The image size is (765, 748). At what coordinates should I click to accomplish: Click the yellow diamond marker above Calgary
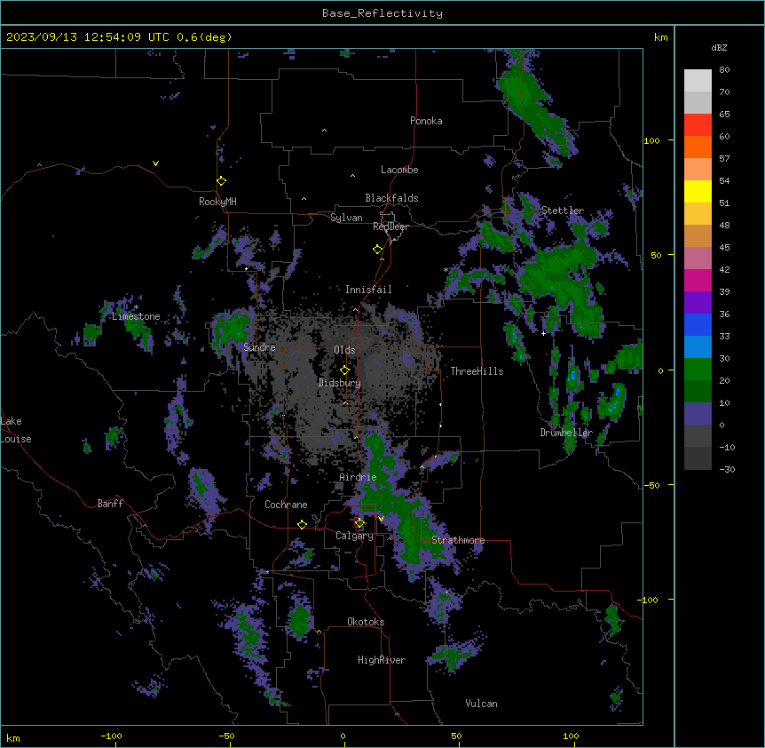[359, 523]
